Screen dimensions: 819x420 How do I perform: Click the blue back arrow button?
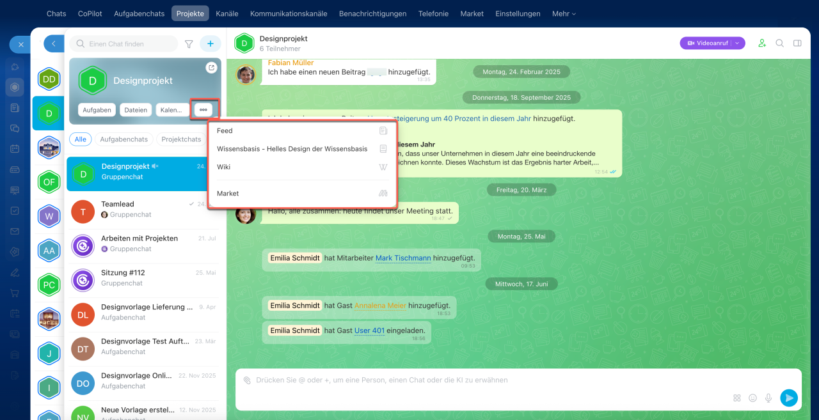click(54, 43)
